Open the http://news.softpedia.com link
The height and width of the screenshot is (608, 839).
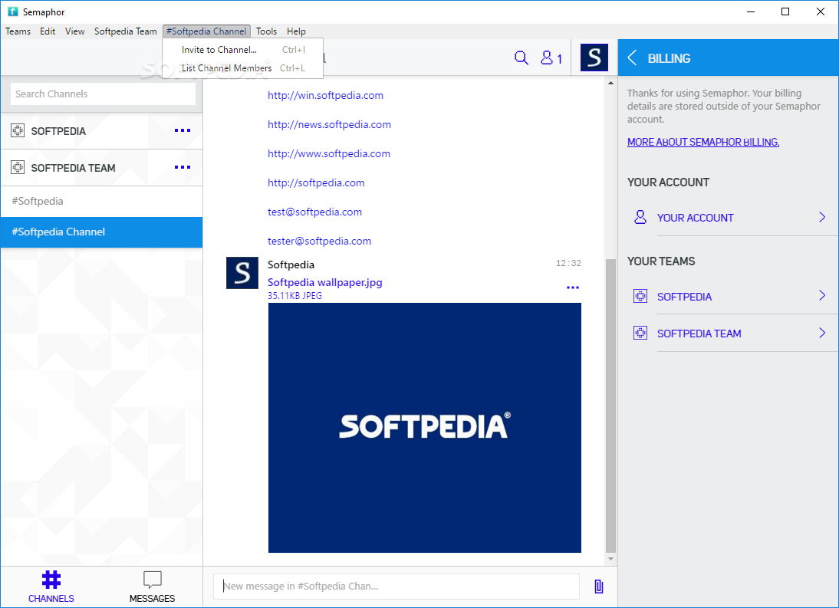coord(329,125)
